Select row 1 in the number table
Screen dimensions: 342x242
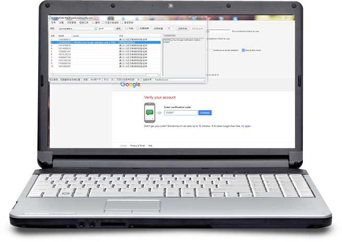coord(105,40)
